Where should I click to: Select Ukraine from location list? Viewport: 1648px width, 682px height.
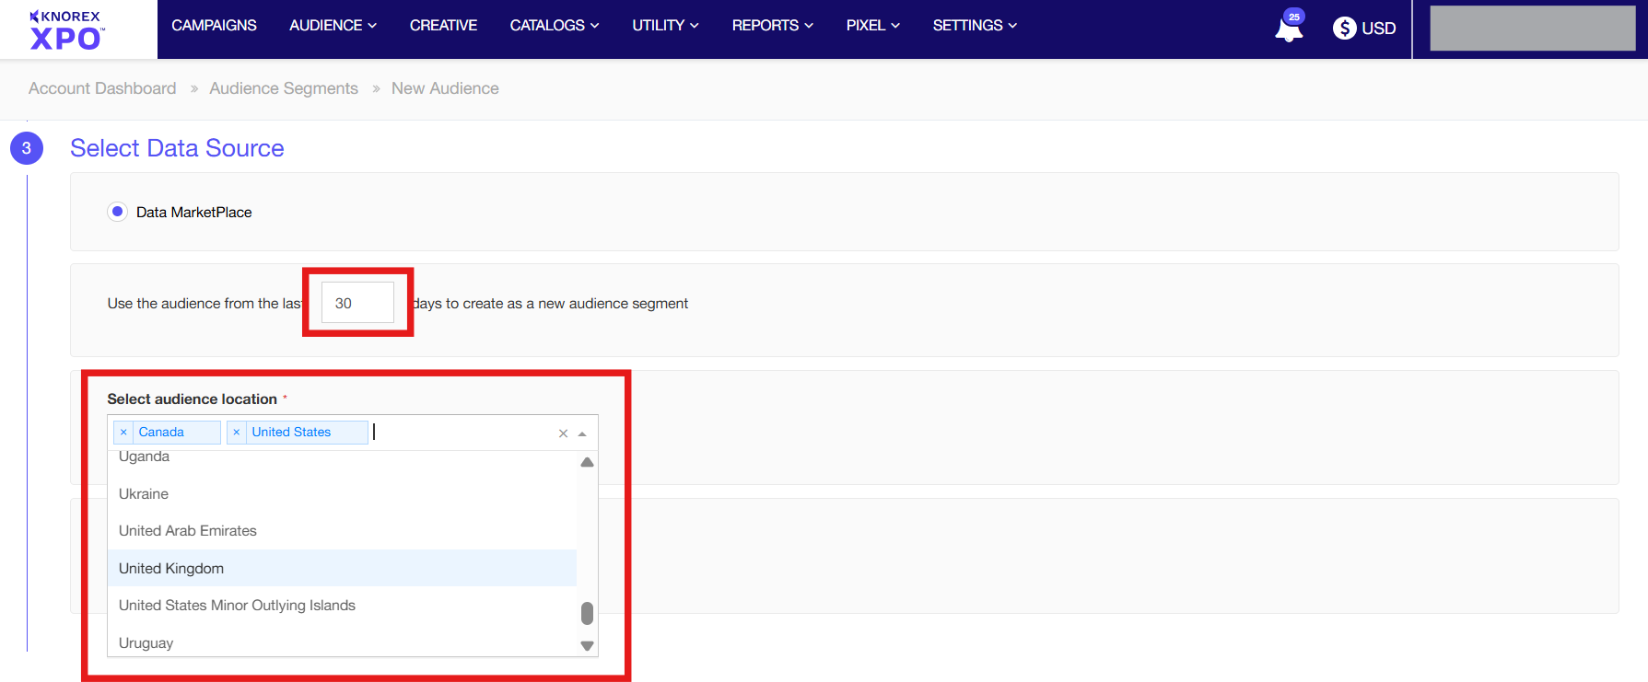pyautogui.click(x=342, y=494)
